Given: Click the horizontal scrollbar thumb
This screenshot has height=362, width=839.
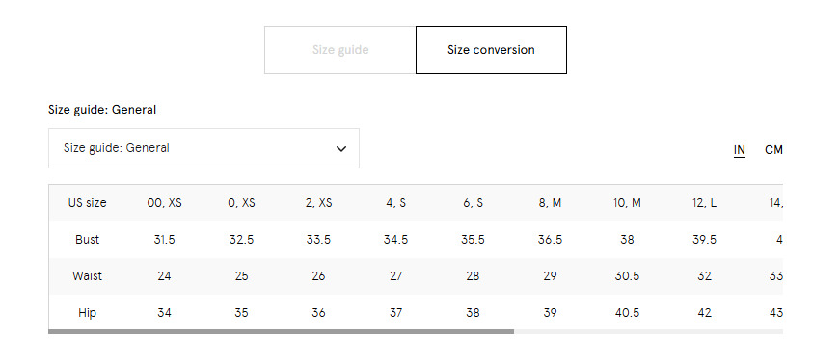Looking at the screenshot, I should click(x=281, y=331).
